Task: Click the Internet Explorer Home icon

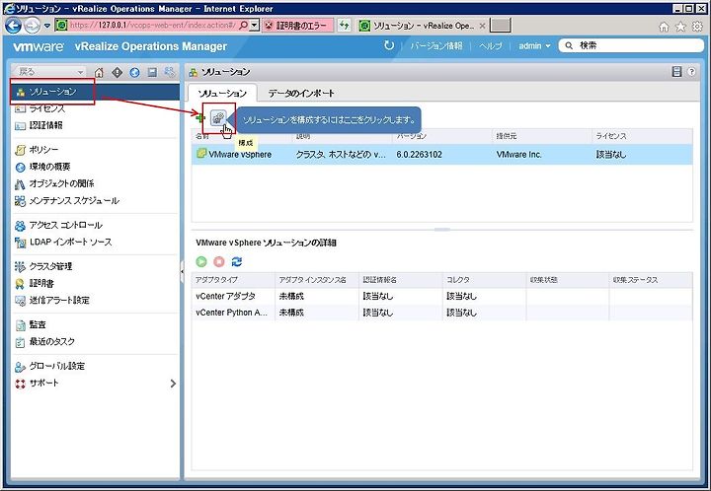Action: 664,27
